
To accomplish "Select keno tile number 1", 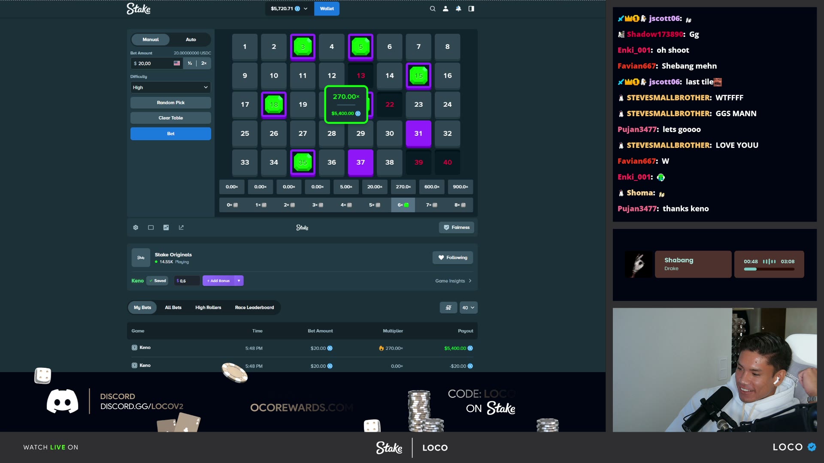I will [245, 47].
